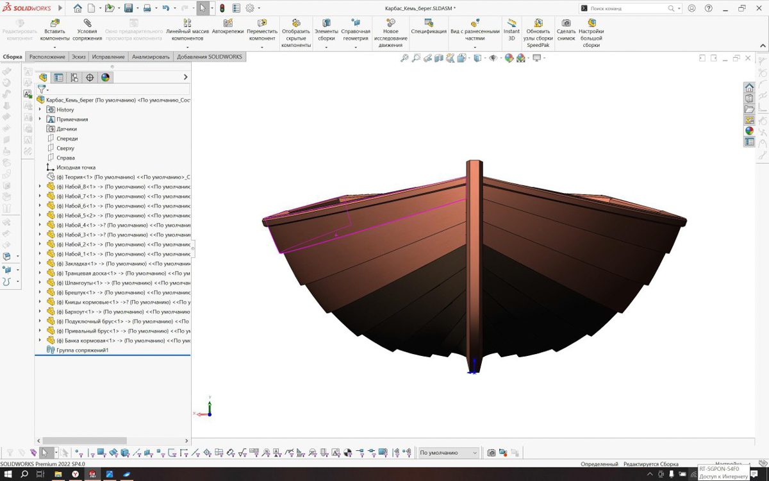This screenshot has width=769, height=481.
Task: Click the DisplayManager color ball tab
Action: [106, 78]
